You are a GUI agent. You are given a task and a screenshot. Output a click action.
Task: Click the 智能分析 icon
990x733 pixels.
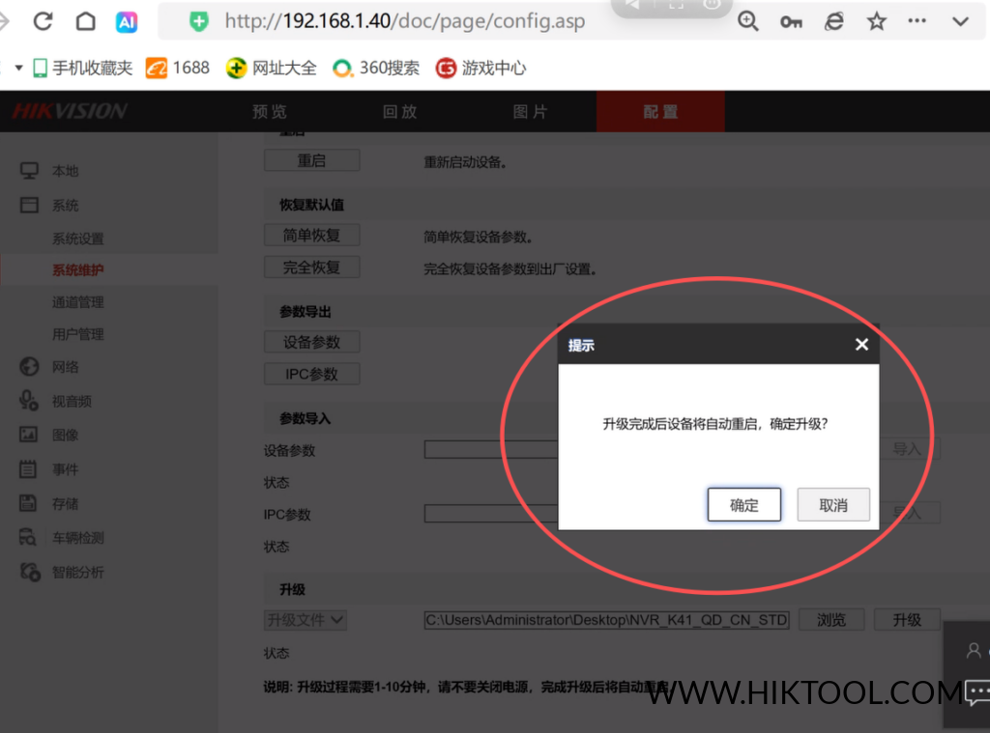(x=30, y=572)
